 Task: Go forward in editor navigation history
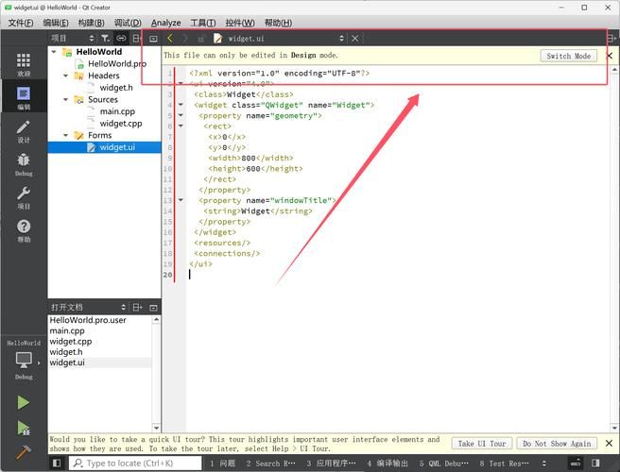coord(185,39)
